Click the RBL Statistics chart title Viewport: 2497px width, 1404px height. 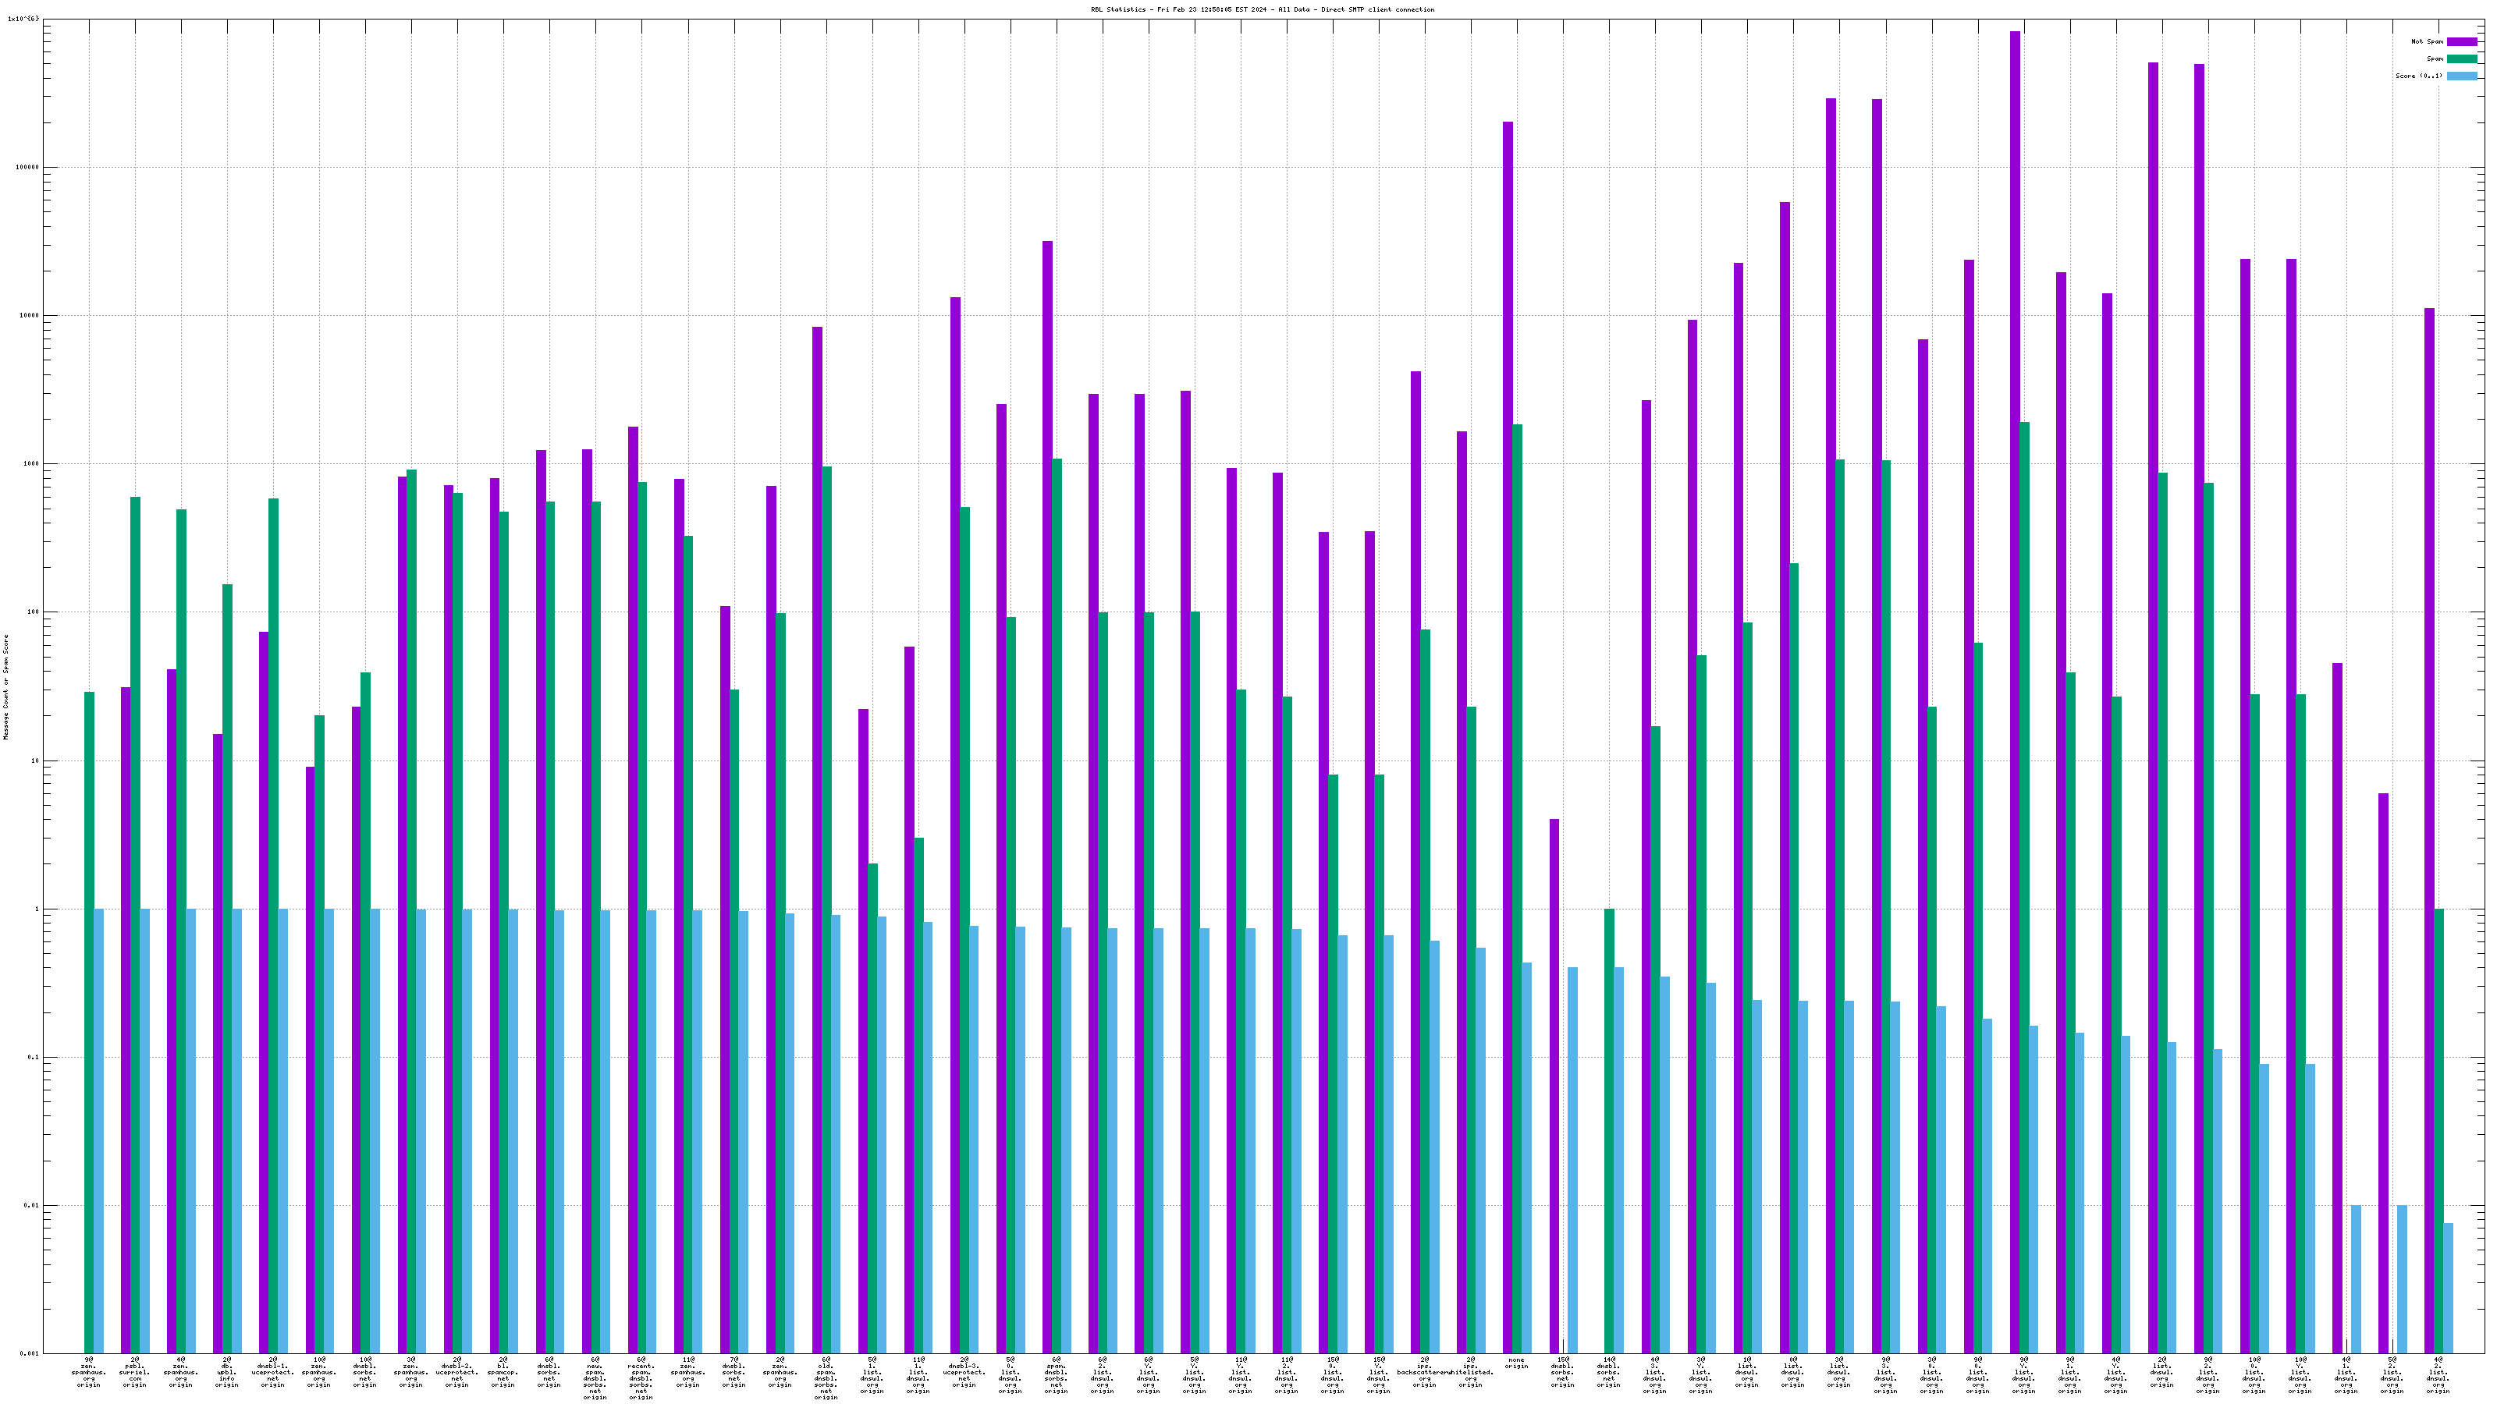[x=1262, y=9]
